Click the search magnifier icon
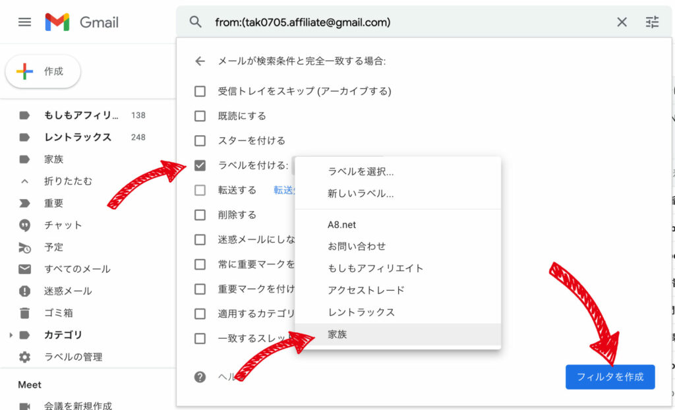Screen dimensions: 675x410 195,22
